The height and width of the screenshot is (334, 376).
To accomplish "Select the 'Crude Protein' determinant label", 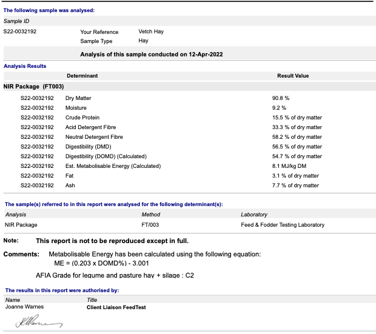I will 82,118.
